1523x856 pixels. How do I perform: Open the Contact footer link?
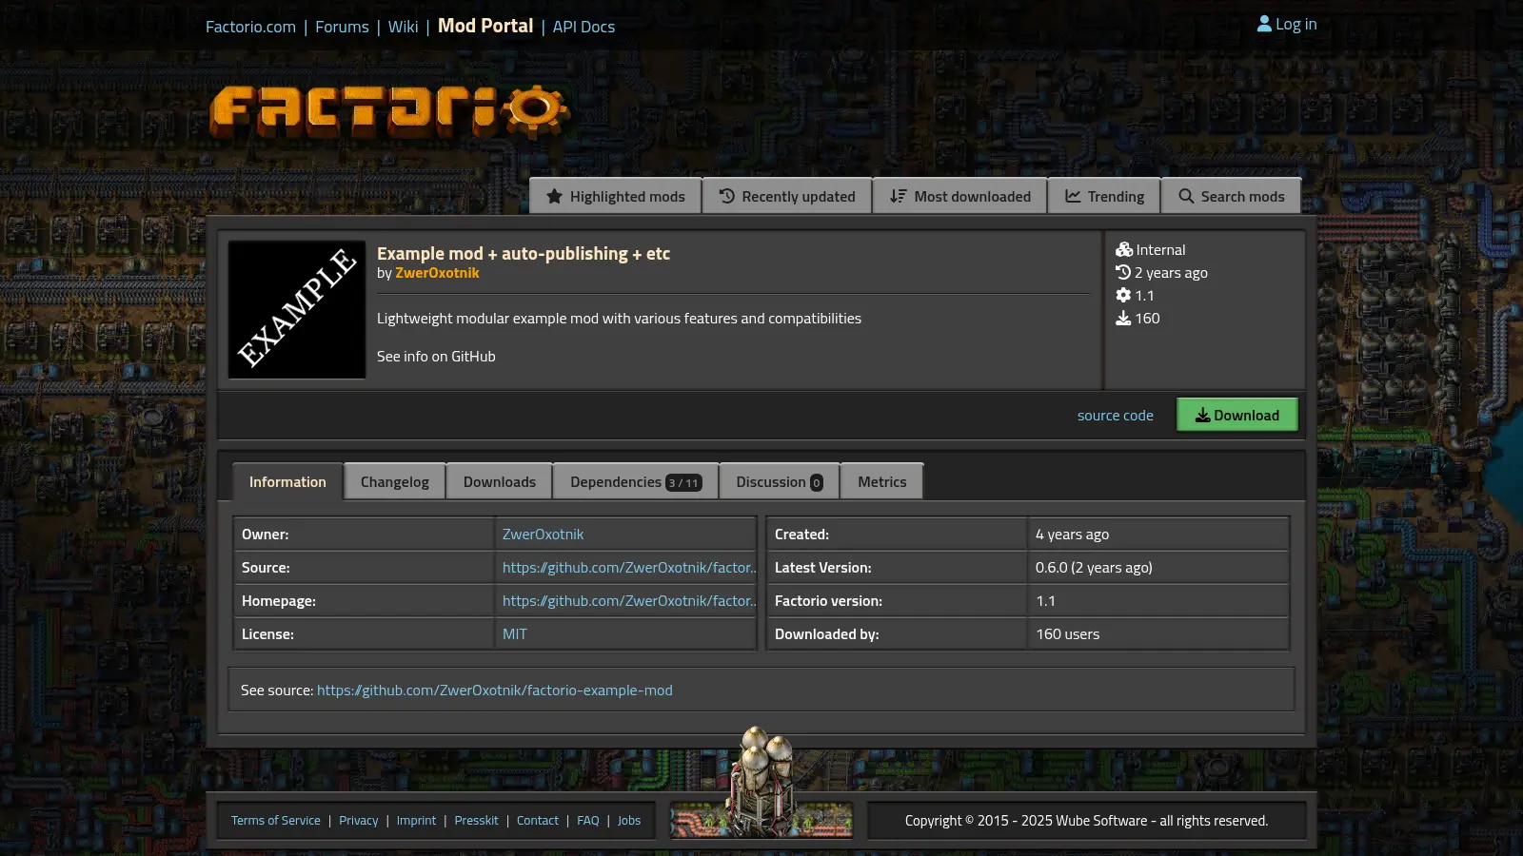pos(538,820)
